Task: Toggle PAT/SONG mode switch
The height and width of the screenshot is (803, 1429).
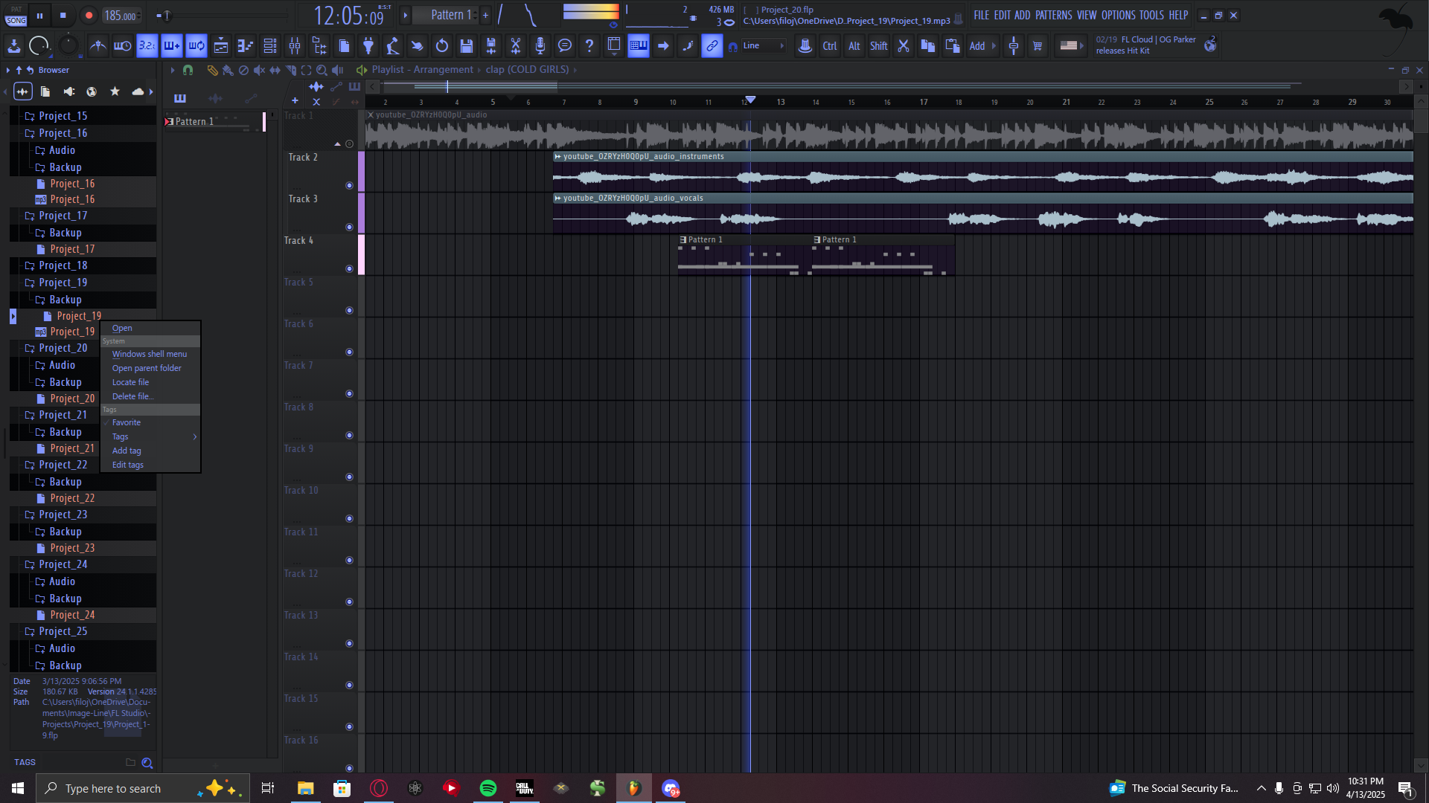Action: [x=16, y=16]
